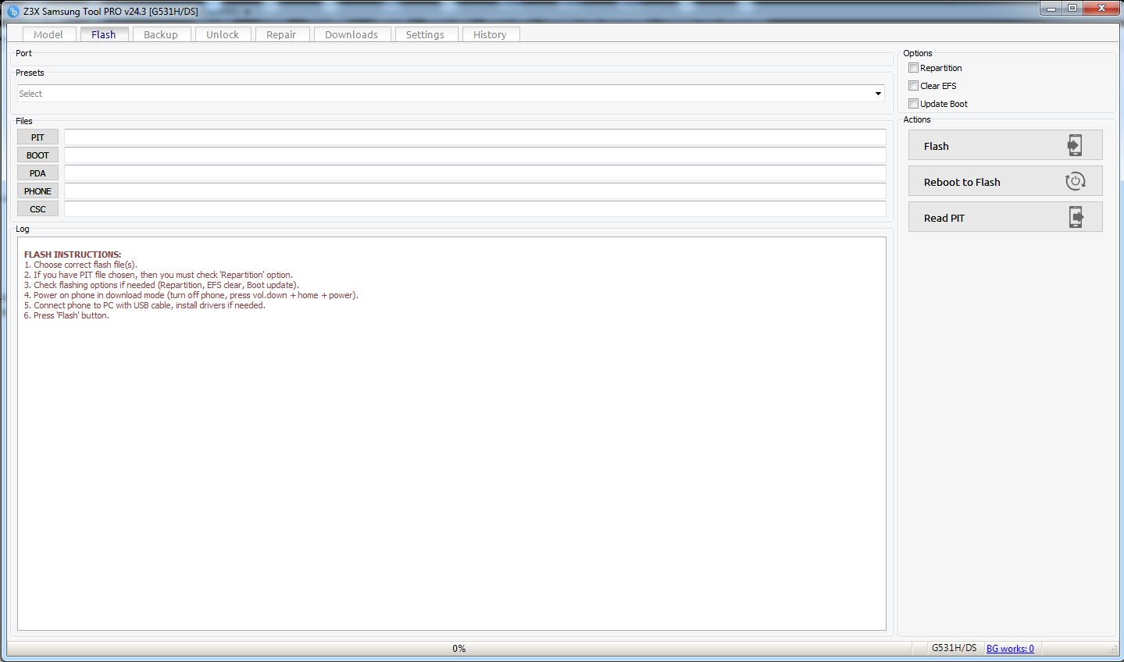Click the BOOT file path field

[475, 155]
